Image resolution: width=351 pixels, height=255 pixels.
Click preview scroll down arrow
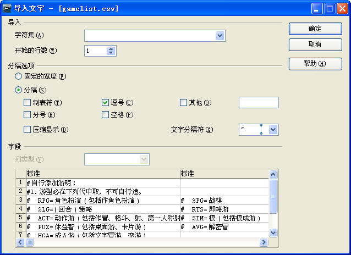click(x=273, y=233)
